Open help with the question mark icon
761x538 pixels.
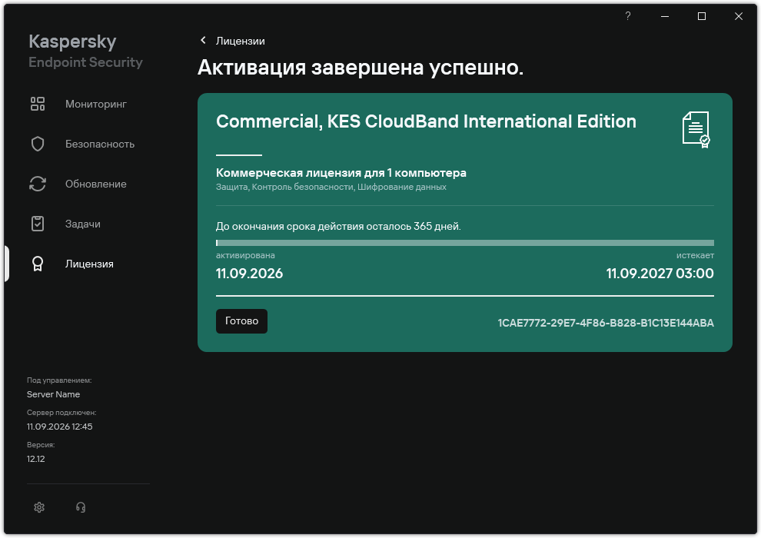pyautogui.click(x=628, y=16)
